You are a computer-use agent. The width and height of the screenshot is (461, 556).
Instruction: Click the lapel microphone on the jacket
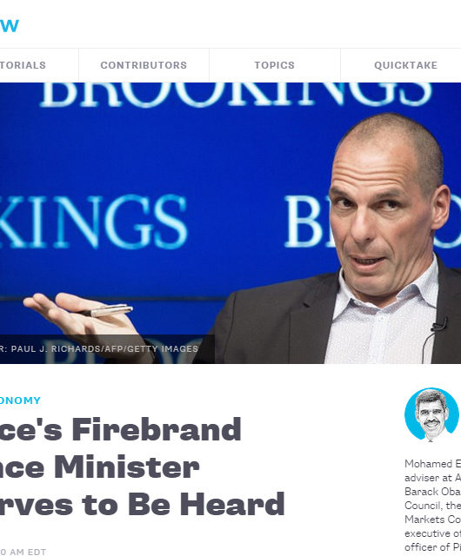439,324
